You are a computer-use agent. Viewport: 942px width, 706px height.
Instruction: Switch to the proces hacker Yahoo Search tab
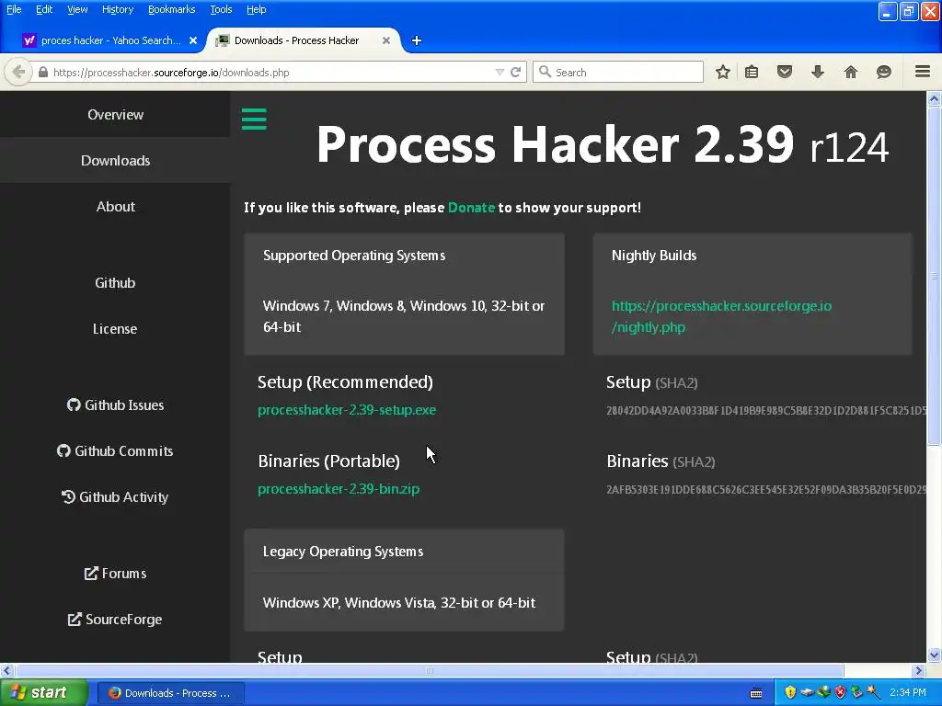(x=110, y=40)
